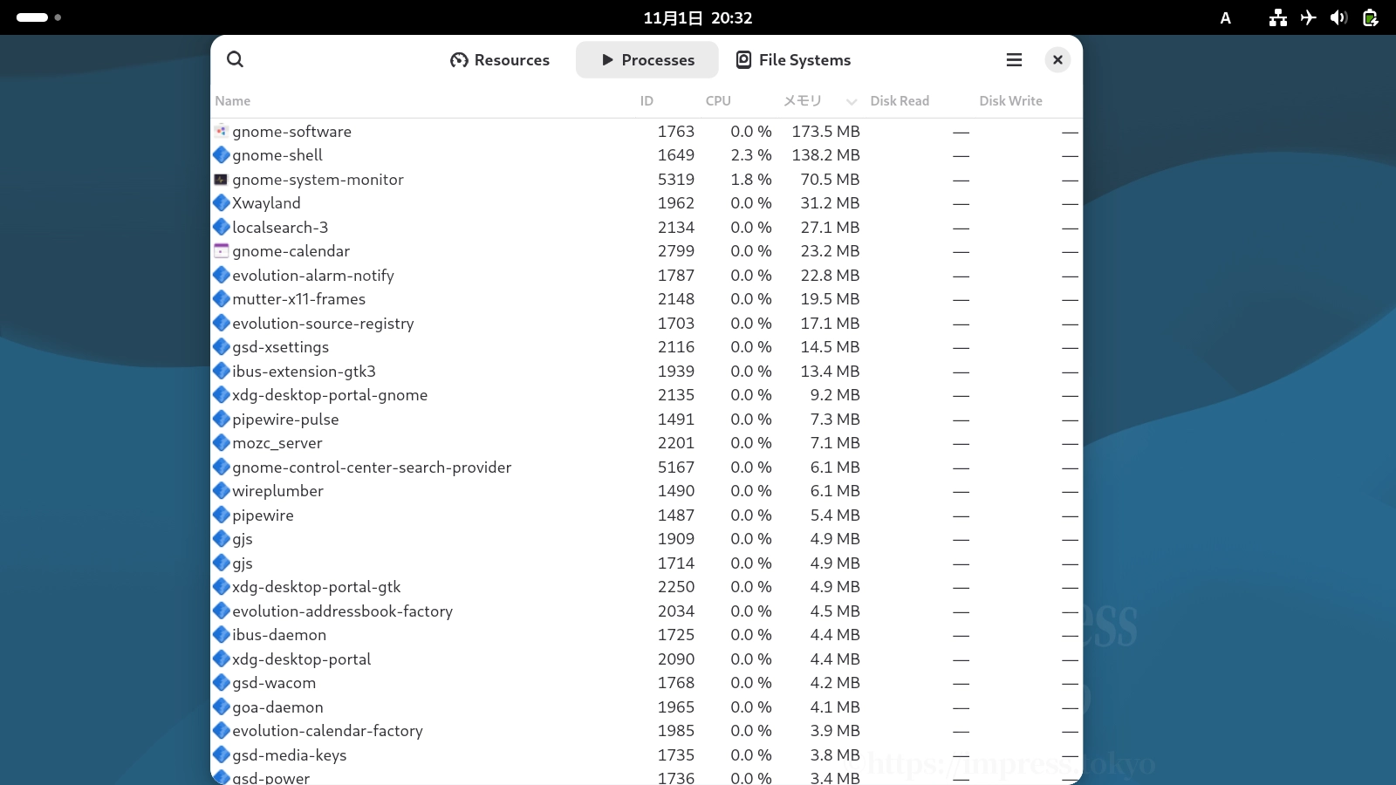Screen dimensions: 1396x785
Task: Click the 1.8 % CPU value
Action: (x=751, y=179)
